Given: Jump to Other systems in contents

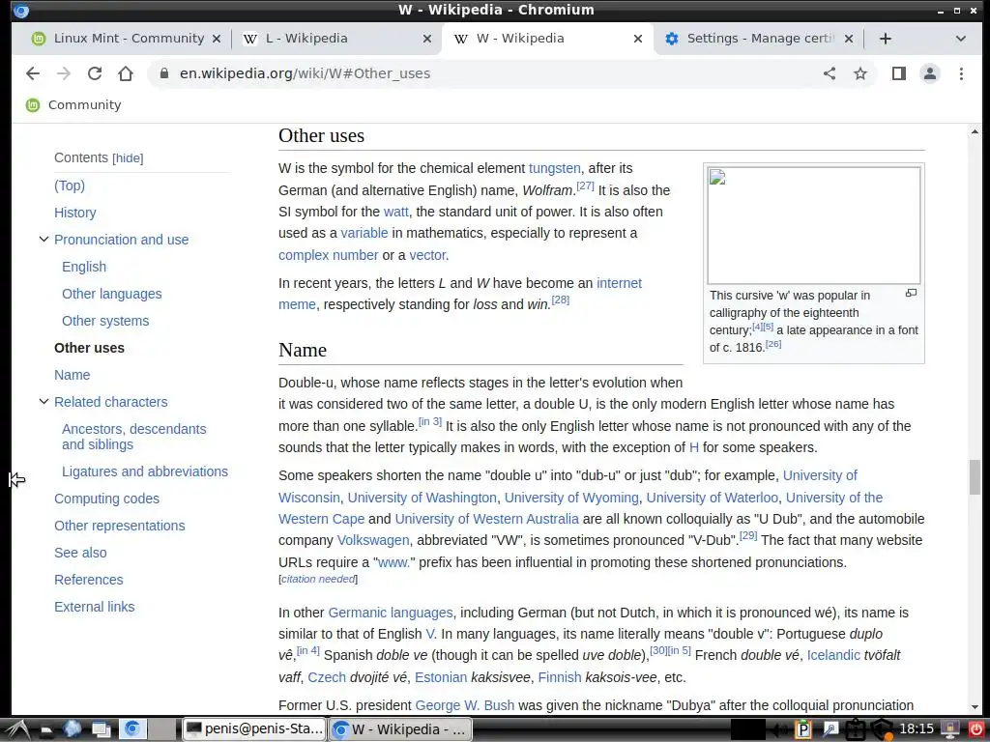Looking at the screenshot, I should point(105,321).
